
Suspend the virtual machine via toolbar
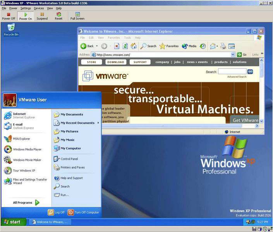point(42,16)
